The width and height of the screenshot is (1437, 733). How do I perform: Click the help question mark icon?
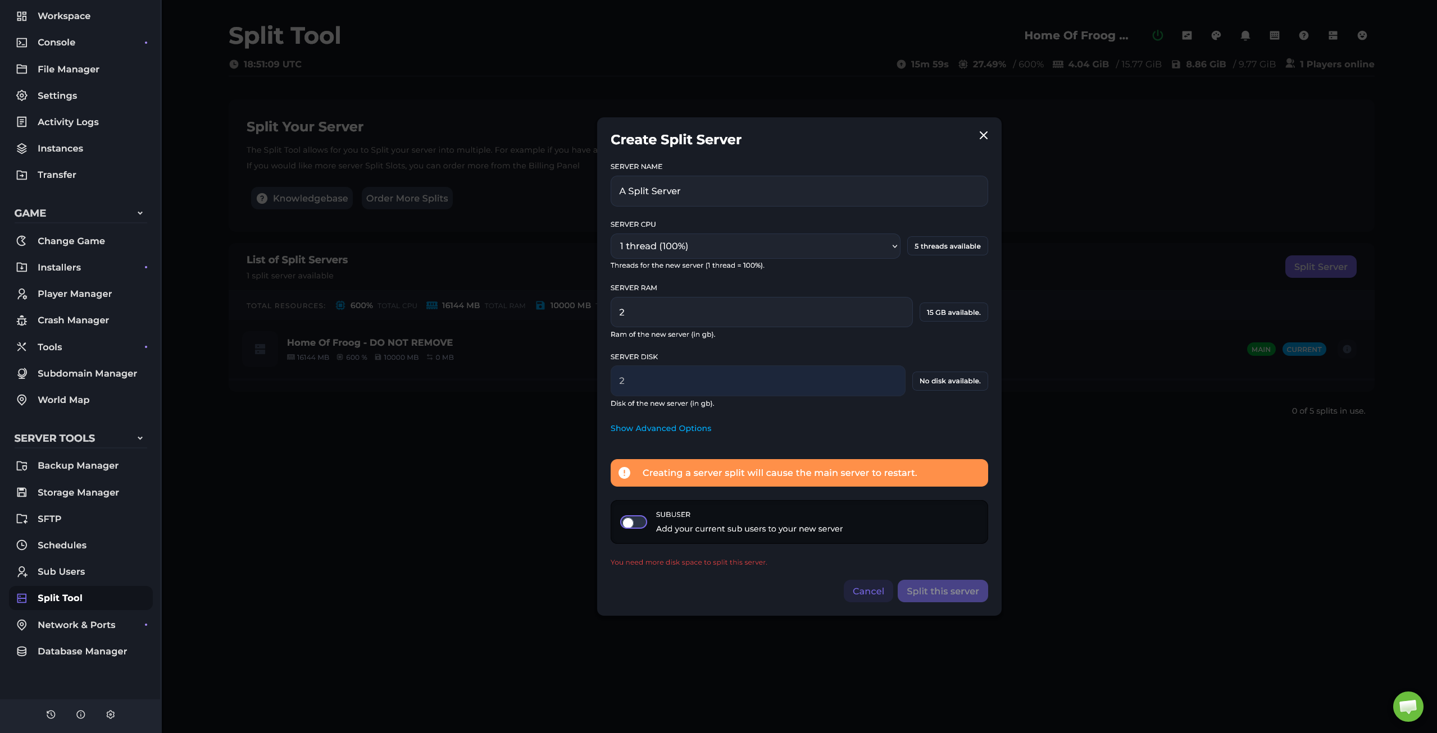click(x=1303, y=35)
